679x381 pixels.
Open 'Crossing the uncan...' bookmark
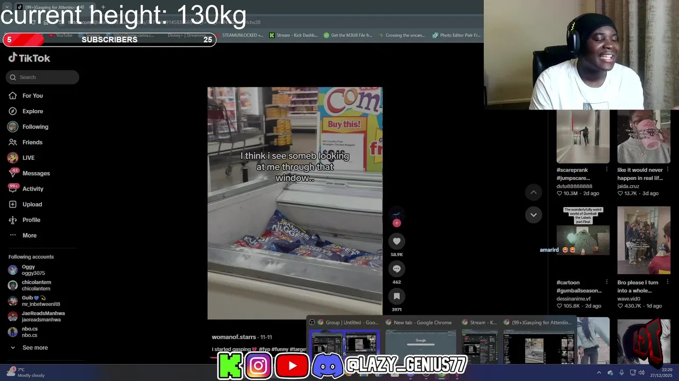click(402, 35)
